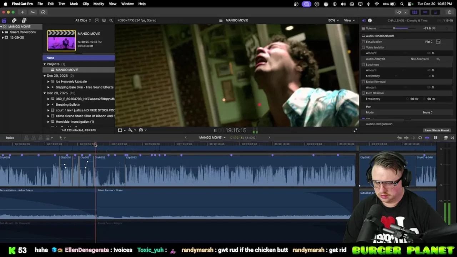Open the Audio inspector speaker tab

364,20
